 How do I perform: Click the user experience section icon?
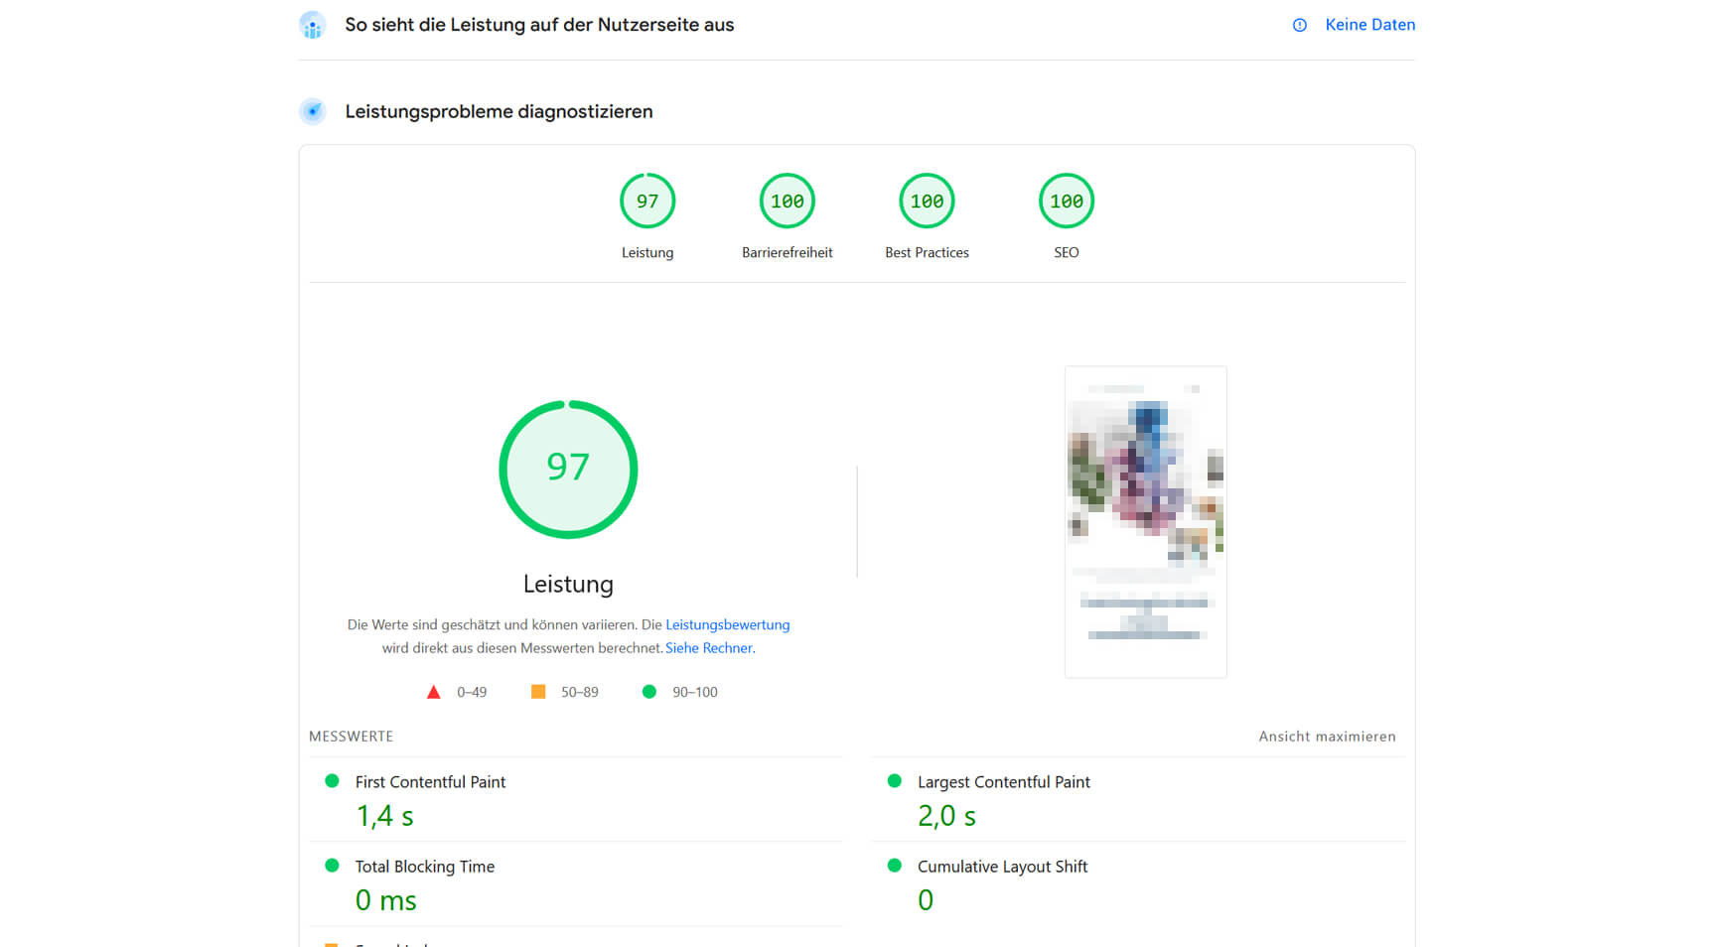tap(313, 26)
